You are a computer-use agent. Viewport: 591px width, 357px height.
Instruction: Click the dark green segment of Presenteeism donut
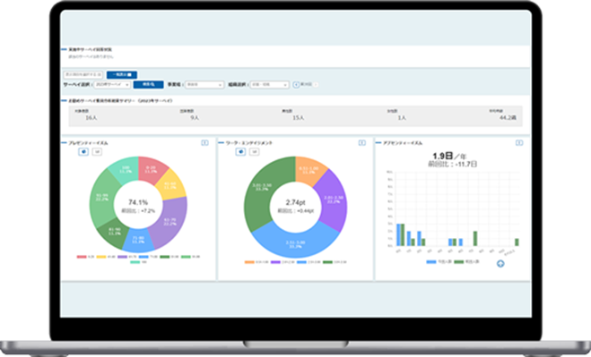(x=114, y=232)
